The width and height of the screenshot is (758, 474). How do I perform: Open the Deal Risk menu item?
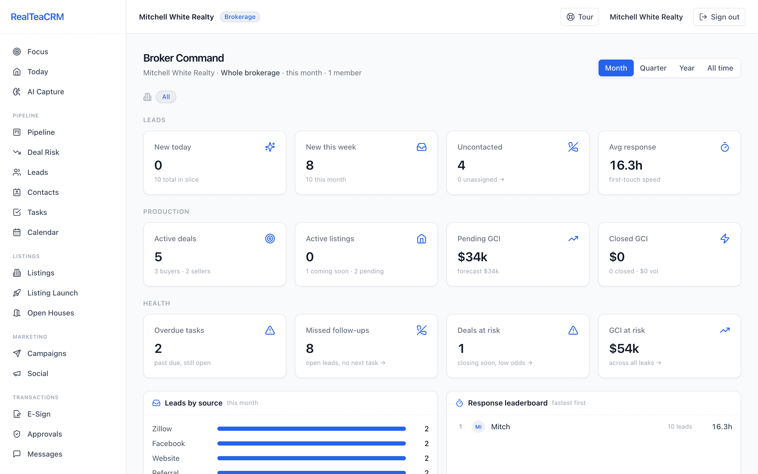pyautogui.click(x=63, y=152)
